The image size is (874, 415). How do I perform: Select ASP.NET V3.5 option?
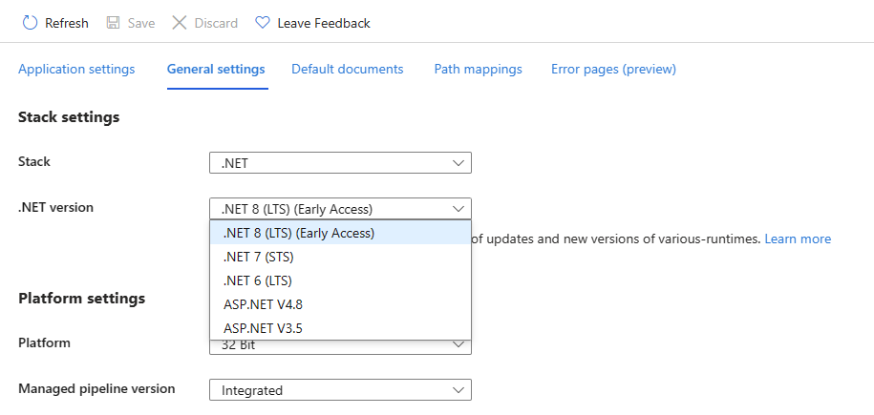coord(341,328)
